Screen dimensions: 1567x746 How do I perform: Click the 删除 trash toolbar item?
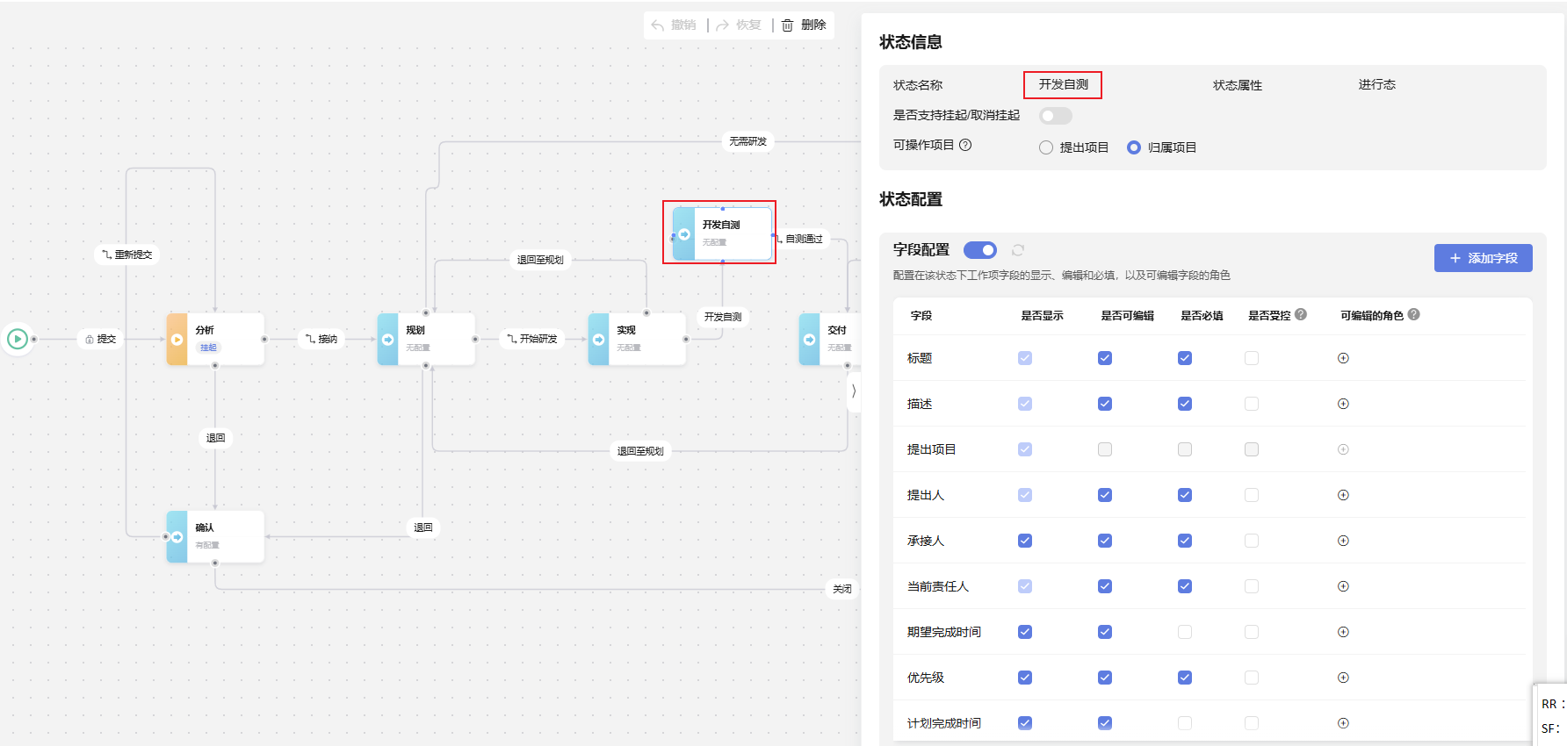tap(804, 25)
